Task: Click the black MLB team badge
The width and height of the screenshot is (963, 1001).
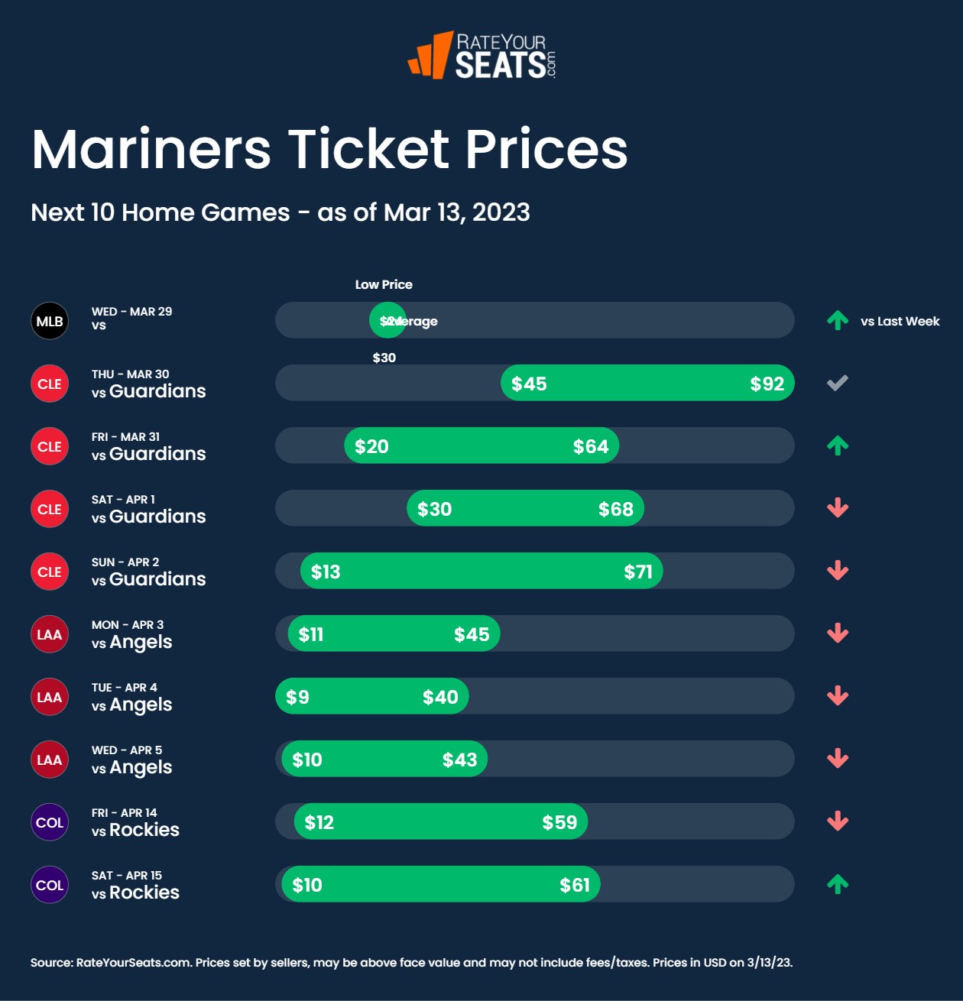Action: [x=50, y=321]
